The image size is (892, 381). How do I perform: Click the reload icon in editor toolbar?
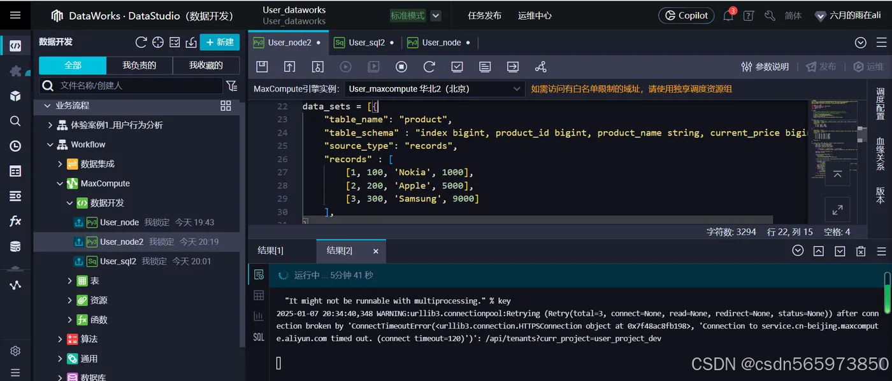coord(429,67)
